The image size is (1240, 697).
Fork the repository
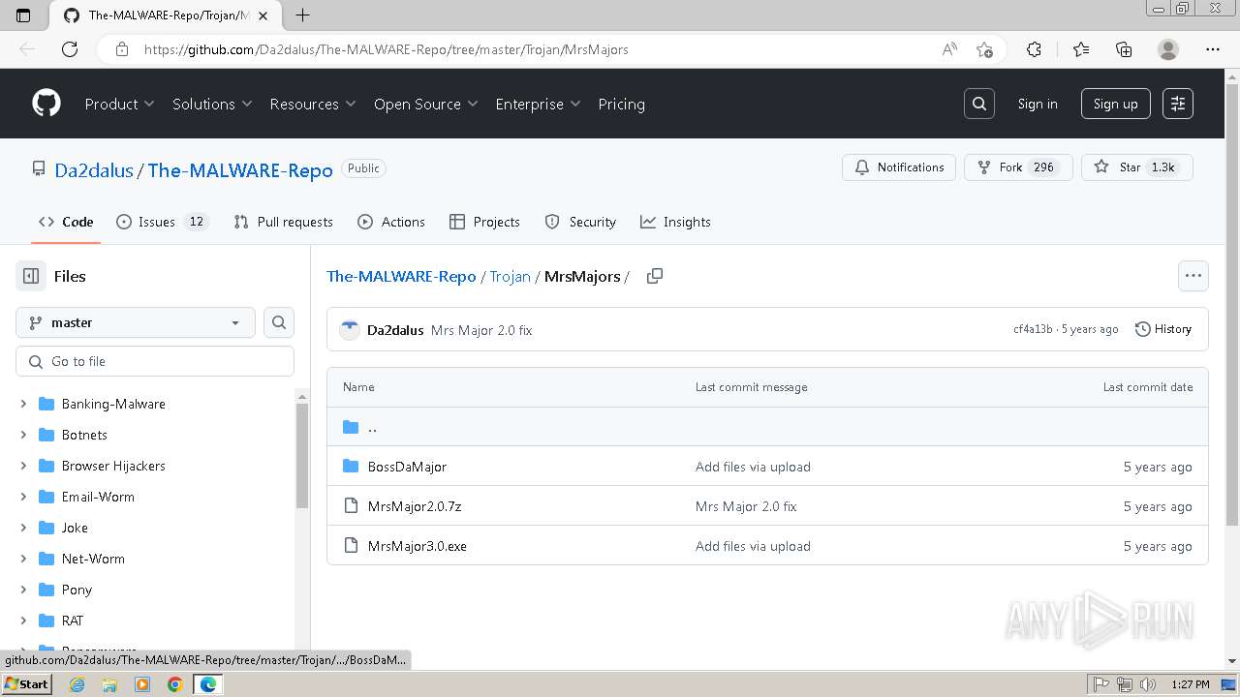pos(1018,167)
